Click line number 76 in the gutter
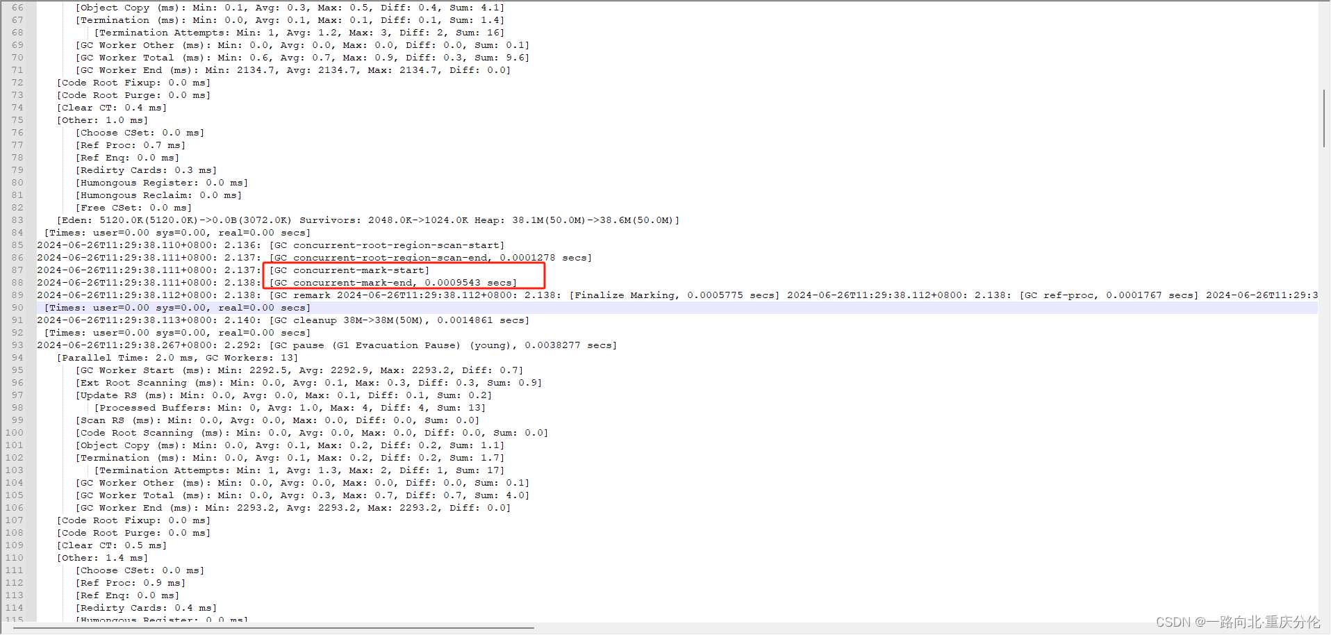 [17, 133]
